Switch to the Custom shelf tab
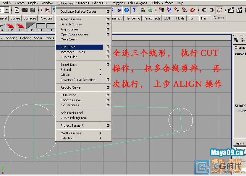Screen dimensions: 246x176 (219, 18)
